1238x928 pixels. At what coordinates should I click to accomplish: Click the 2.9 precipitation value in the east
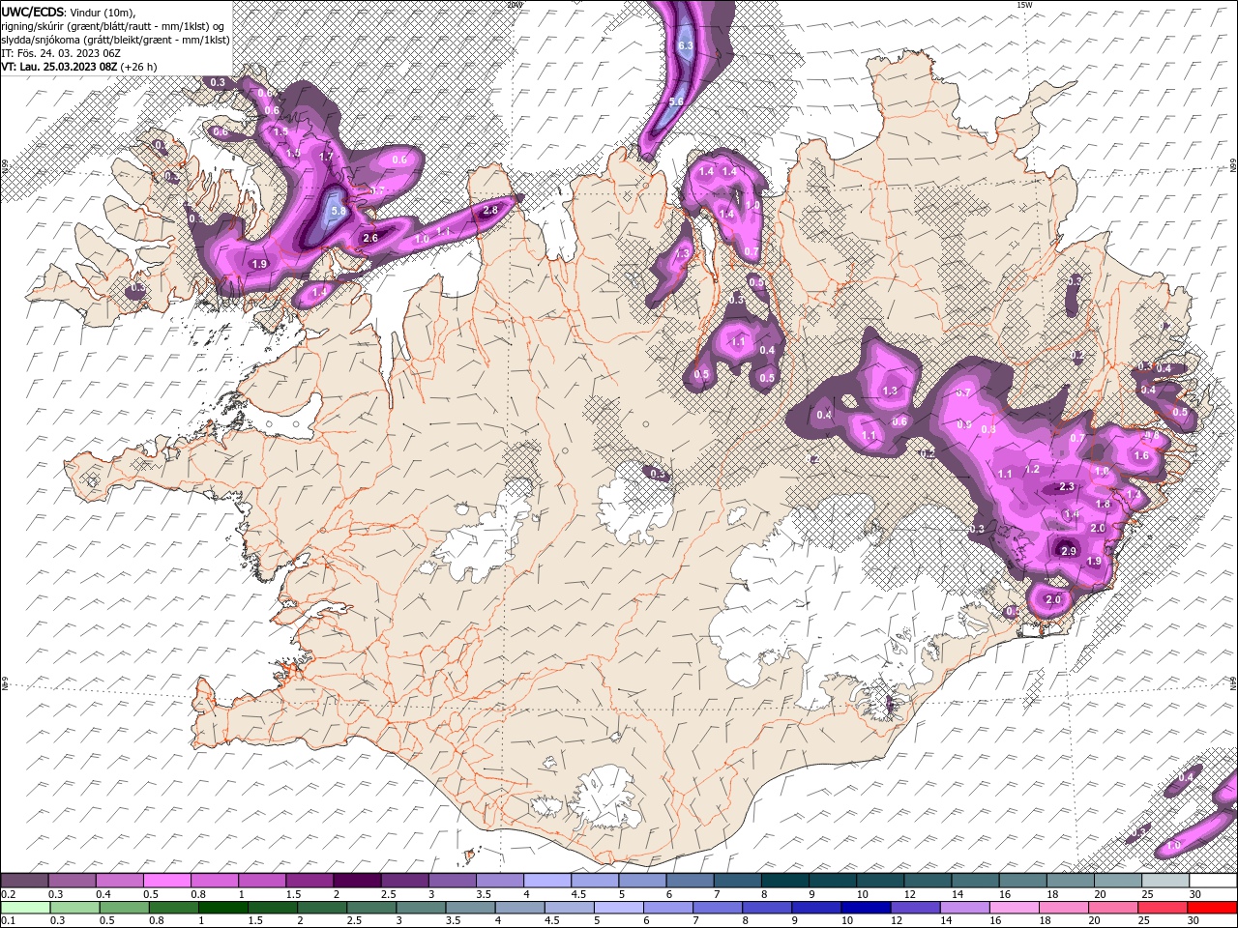1068,551
